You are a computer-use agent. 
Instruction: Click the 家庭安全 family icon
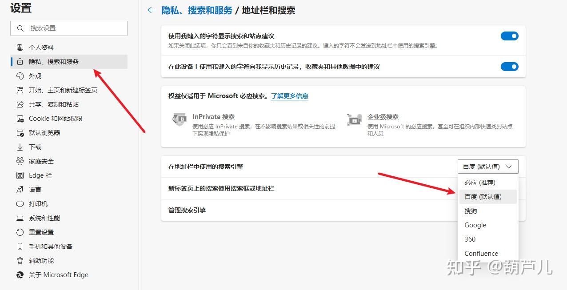[x=20, y=161]
